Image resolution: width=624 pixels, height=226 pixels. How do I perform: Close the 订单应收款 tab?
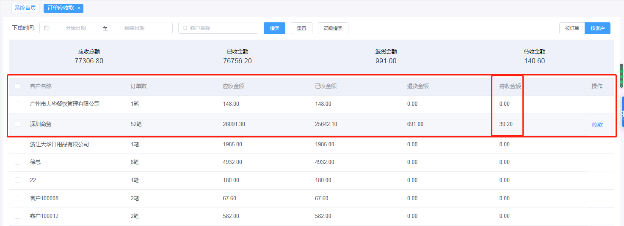pos(79,8)
